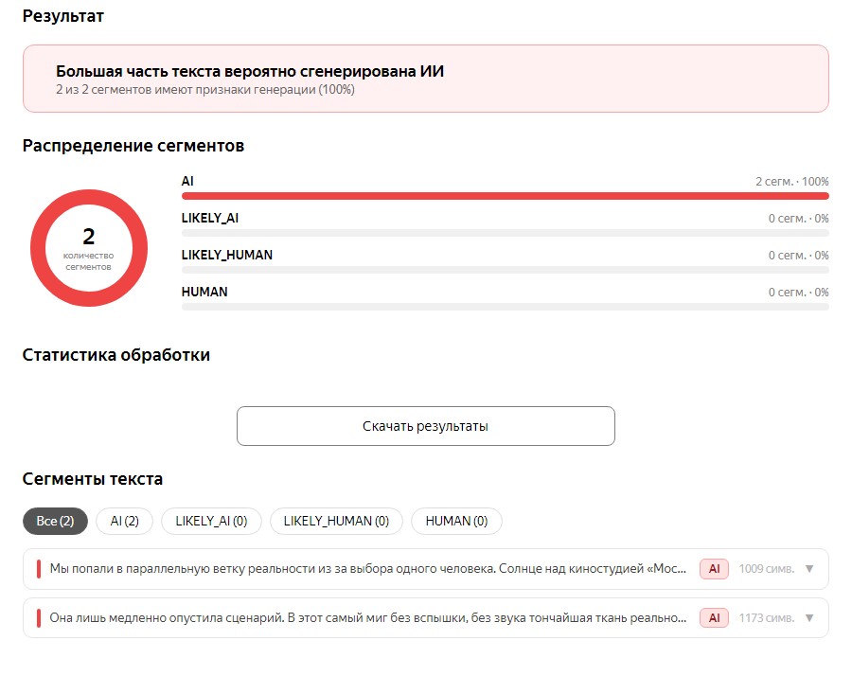Click the '0 сегм. · 0%' LIKELY_HUMAN value
This screenshot has width=852, height=676.
click(798, 256)
